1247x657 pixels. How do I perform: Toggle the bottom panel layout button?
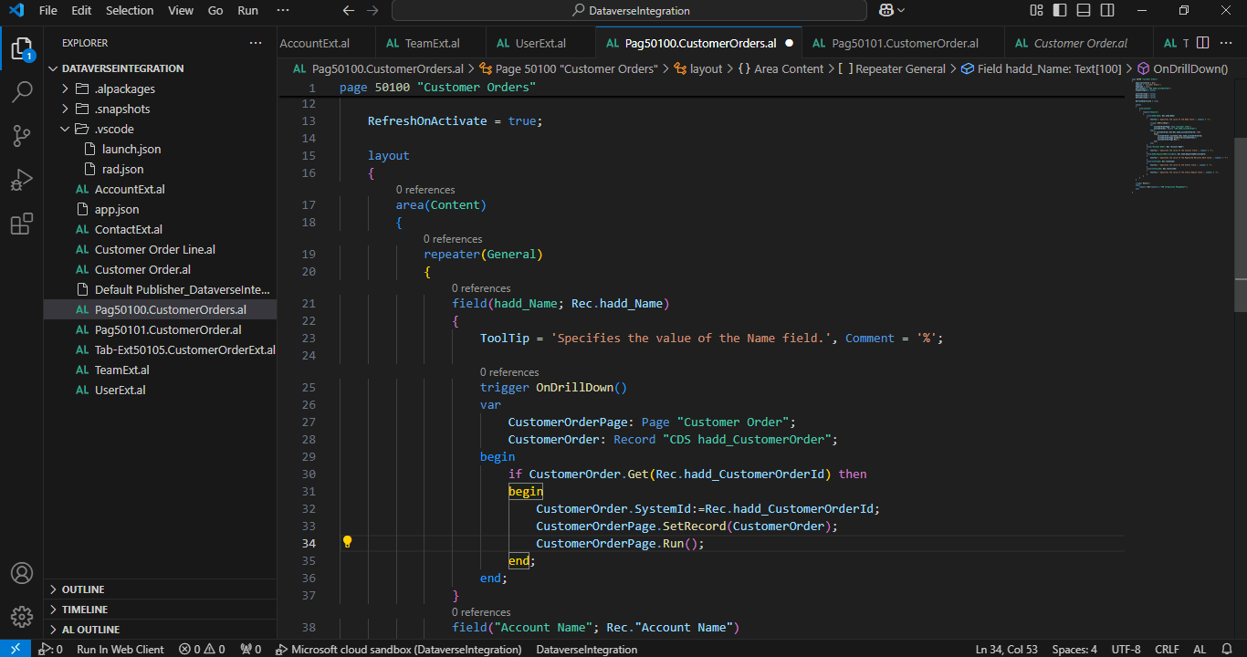1084,11
